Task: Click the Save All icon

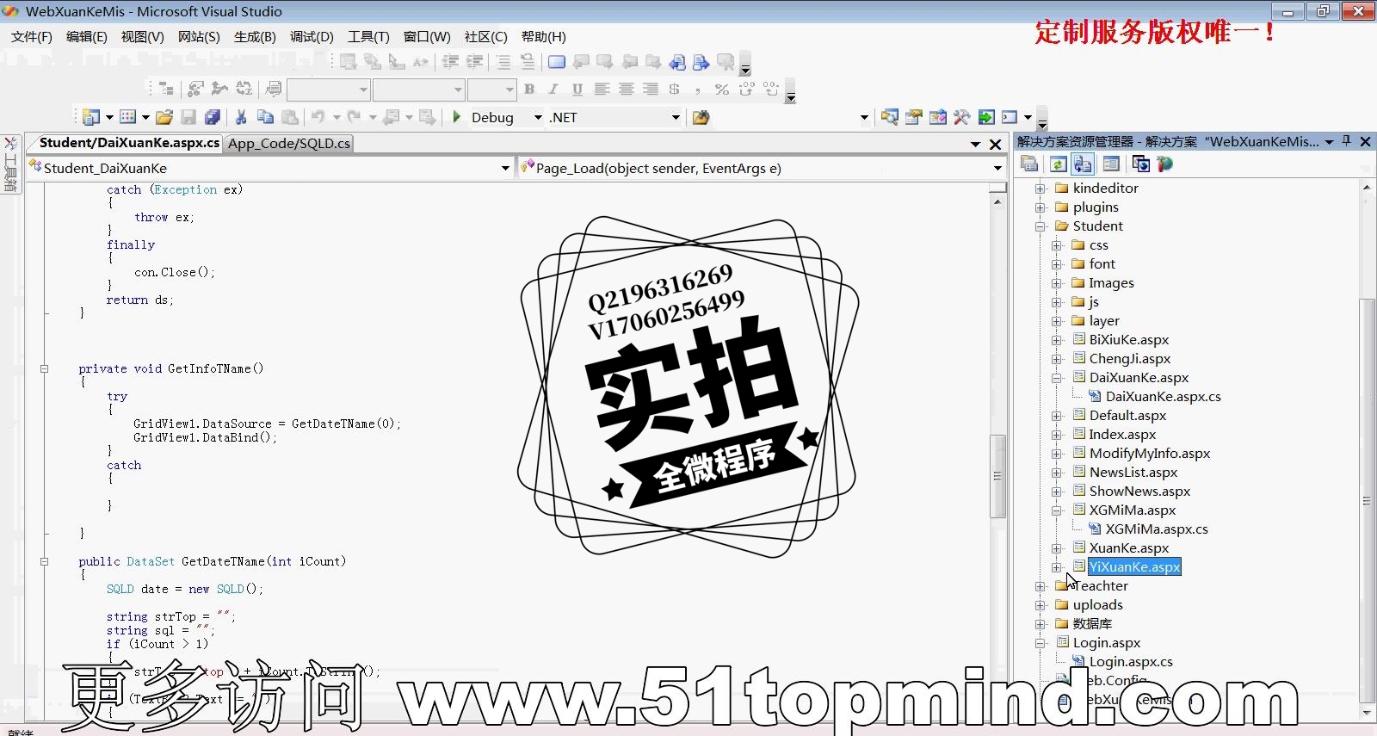Action: click(212, 117)
